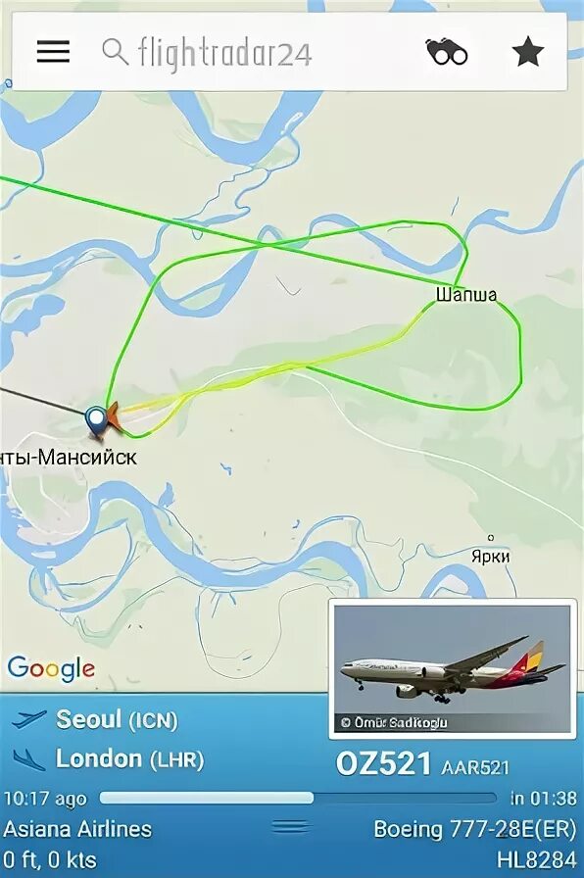584x878 pixels.
Task: Open the hamburger menu
Action: click(53, 52)
